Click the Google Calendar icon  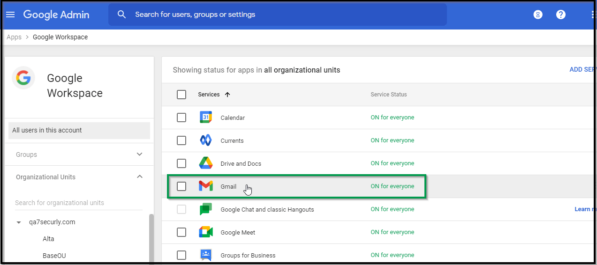click(x=206, y=118)
